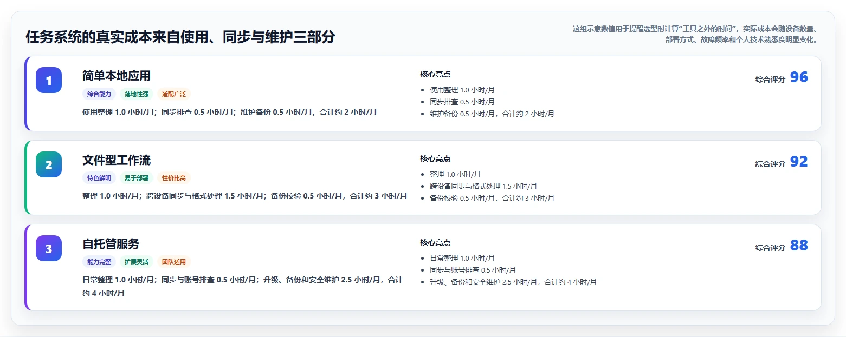
Task: Click the 扩展灵活 tag
Action: tap(137, 262)
